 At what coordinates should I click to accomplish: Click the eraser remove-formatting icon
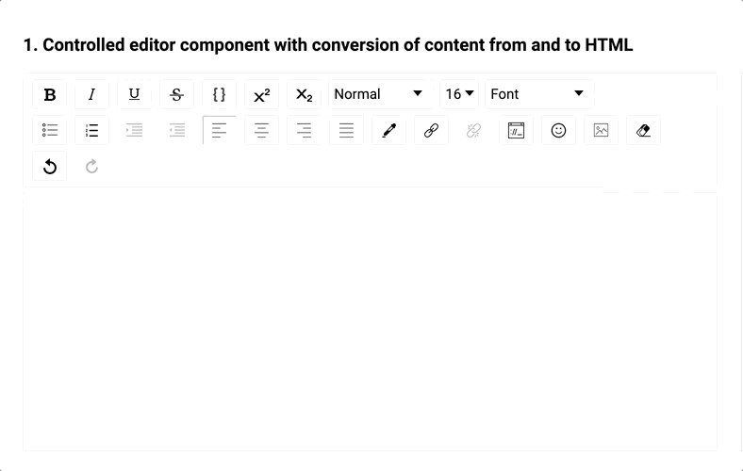click(x=643, y=130)
